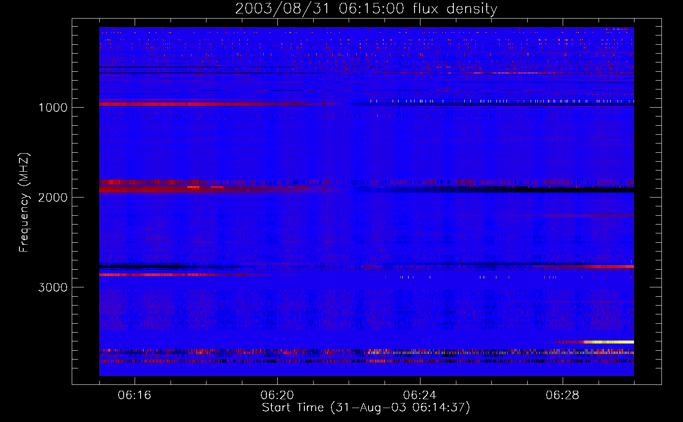The width and height of the screenshot is (683, 422).
Task: Click the '2000' frequency tick label
Action: point(53,197)
